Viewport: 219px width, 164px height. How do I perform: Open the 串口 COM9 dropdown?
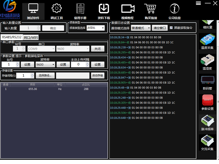tap(41, 49)
